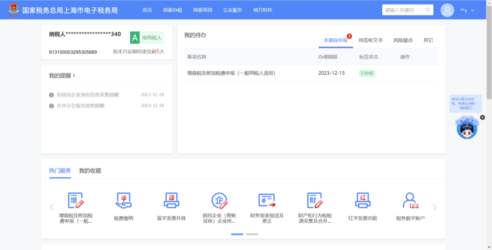The width and height of the screenshot is (492, 250).
Task: Click the green A taxpayer-grade badge
Action: pos(135,38)
